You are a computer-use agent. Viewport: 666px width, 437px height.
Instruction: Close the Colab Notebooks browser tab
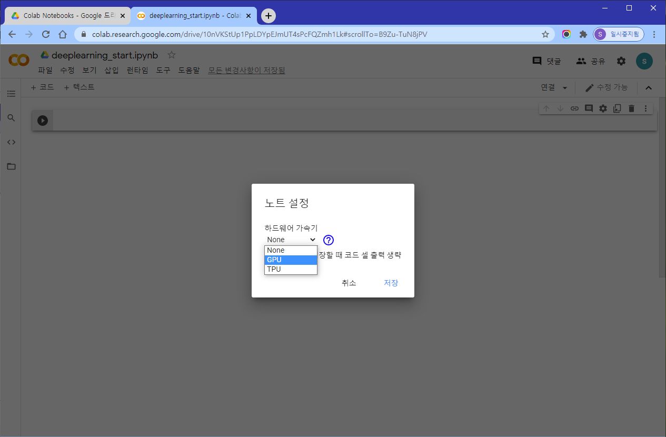[x=122, y=16]
